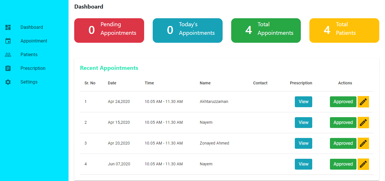Click pencil edit icon for Apr 15 appointment
Screen dimensions: 385x181
point(363,123)
